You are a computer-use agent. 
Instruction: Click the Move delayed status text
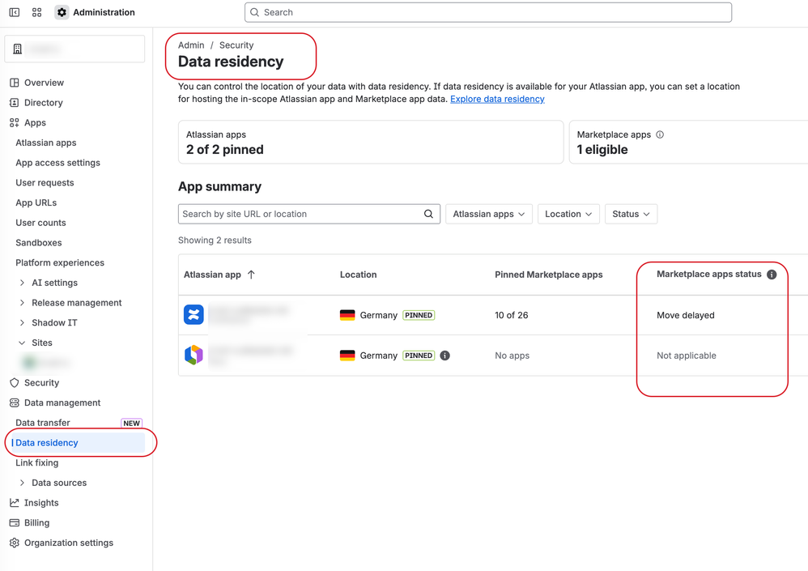click(x=686, y=315)
